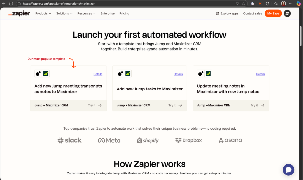Open the read aloud icon in address bar
The image size is (303, 180).
coord(237,4)
